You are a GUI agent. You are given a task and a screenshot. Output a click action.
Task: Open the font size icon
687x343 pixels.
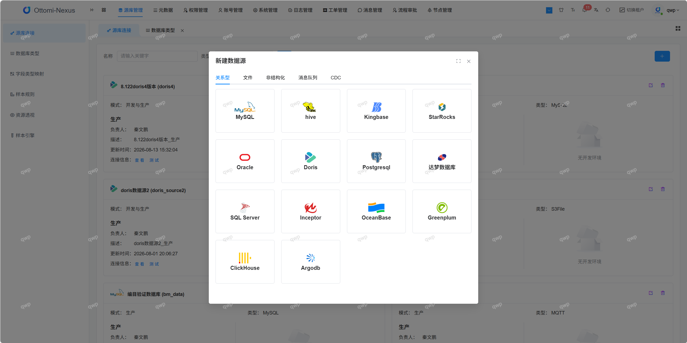[573, 10]
